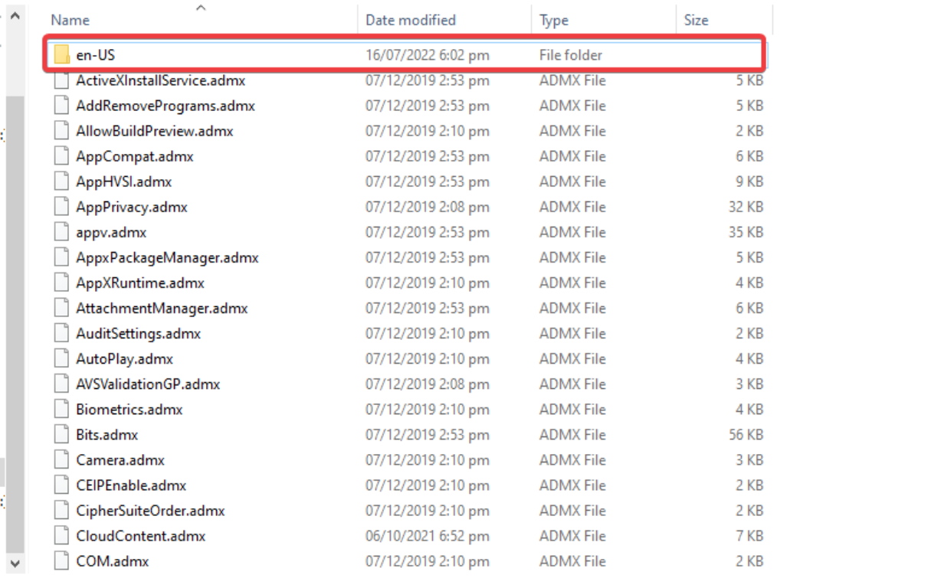Select Bits.admx file name
944x588 pixels.
coord(107,434)
